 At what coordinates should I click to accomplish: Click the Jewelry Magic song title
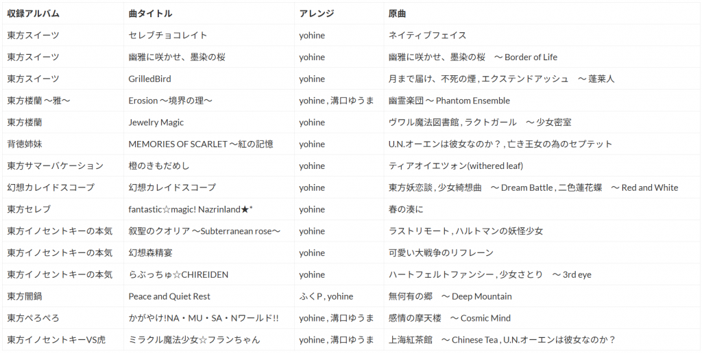pyautogui.click(x=156, y=122)
